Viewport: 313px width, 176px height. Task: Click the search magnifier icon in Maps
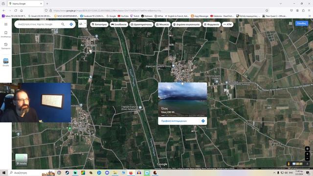63,24
